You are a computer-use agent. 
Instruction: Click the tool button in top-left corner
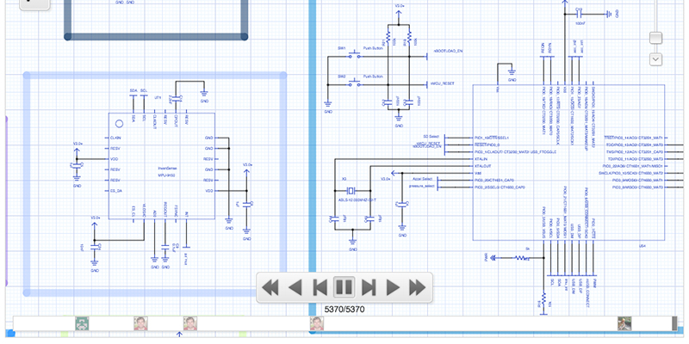pos(24,3)
